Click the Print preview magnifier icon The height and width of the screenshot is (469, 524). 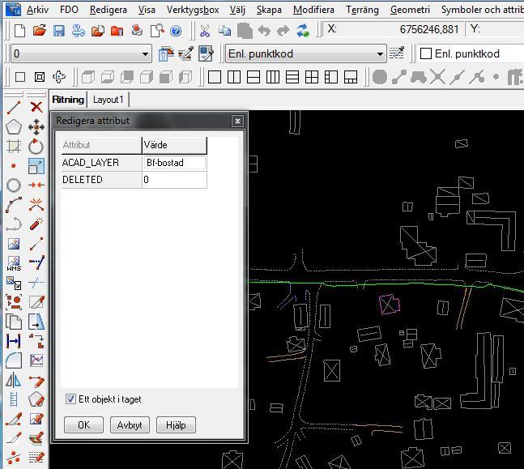(x=157, y=31)
